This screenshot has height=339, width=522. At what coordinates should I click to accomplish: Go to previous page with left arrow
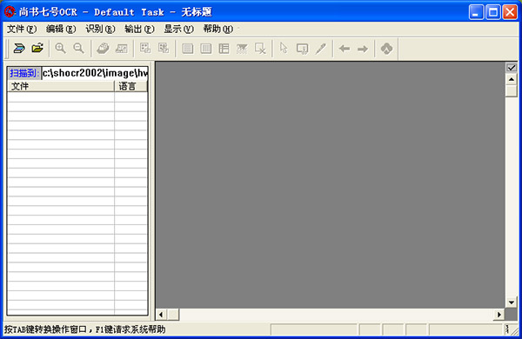[x=345, y=49]
